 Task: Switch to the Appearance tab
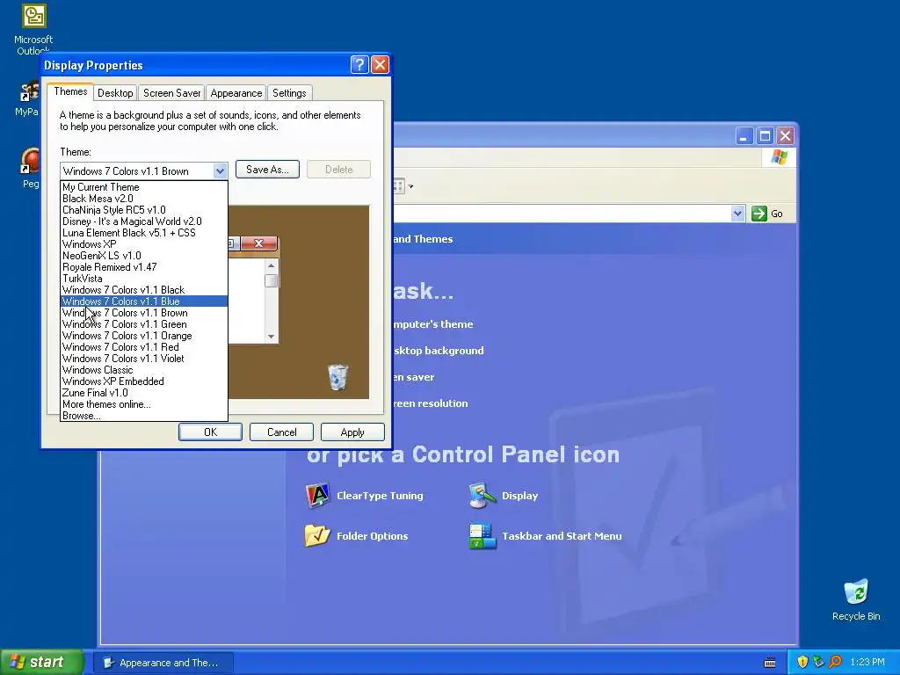236,93
